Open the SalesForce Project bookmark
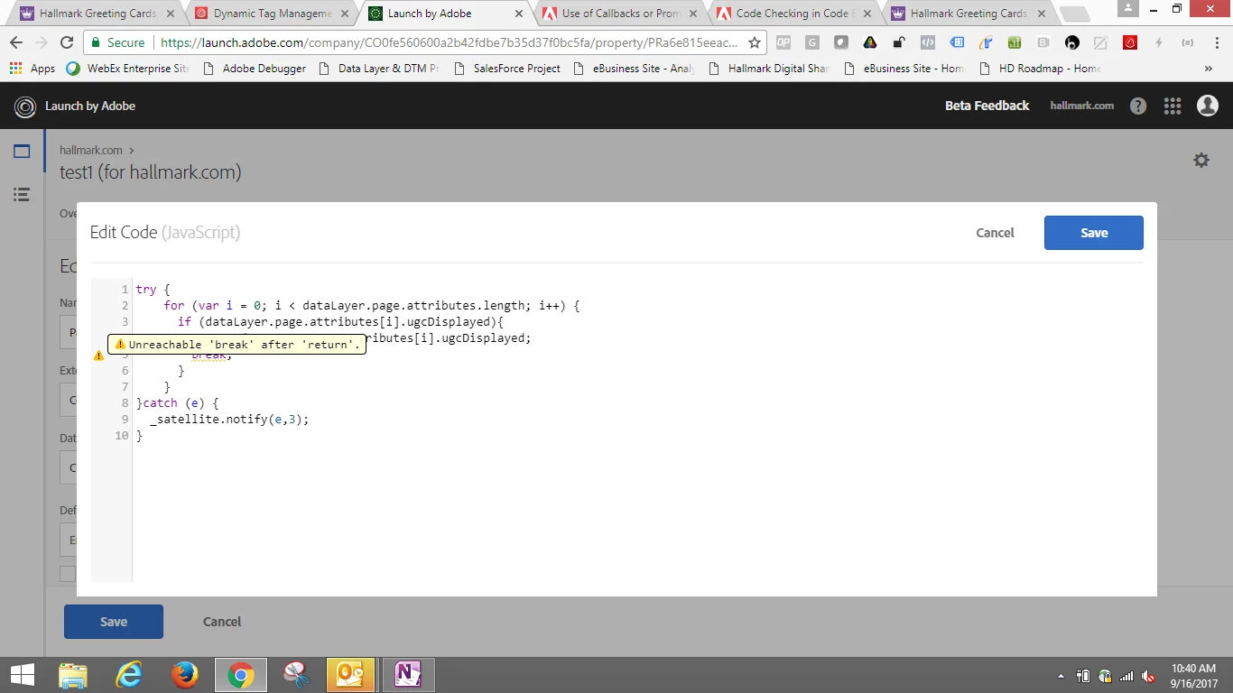 (507, 69)
